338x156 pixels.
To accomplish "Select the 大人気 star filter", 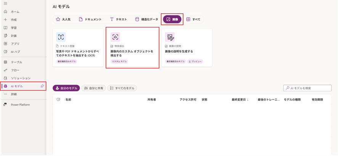I will 63,19.
